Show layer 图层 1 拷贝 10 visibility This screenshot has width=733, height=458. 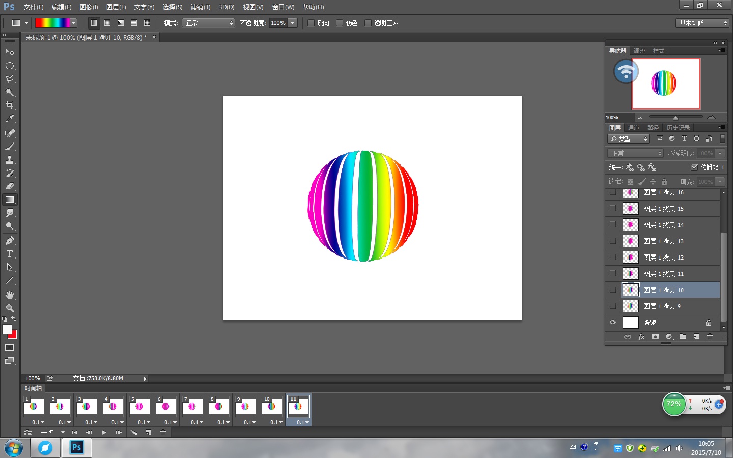pyautogui.click(x=613, y=290)
